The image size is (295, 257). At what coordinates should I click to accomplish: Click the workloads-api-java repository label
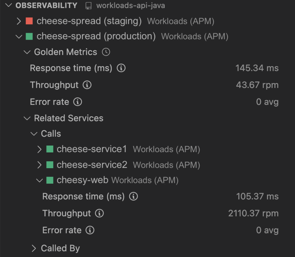pos(130,6)
